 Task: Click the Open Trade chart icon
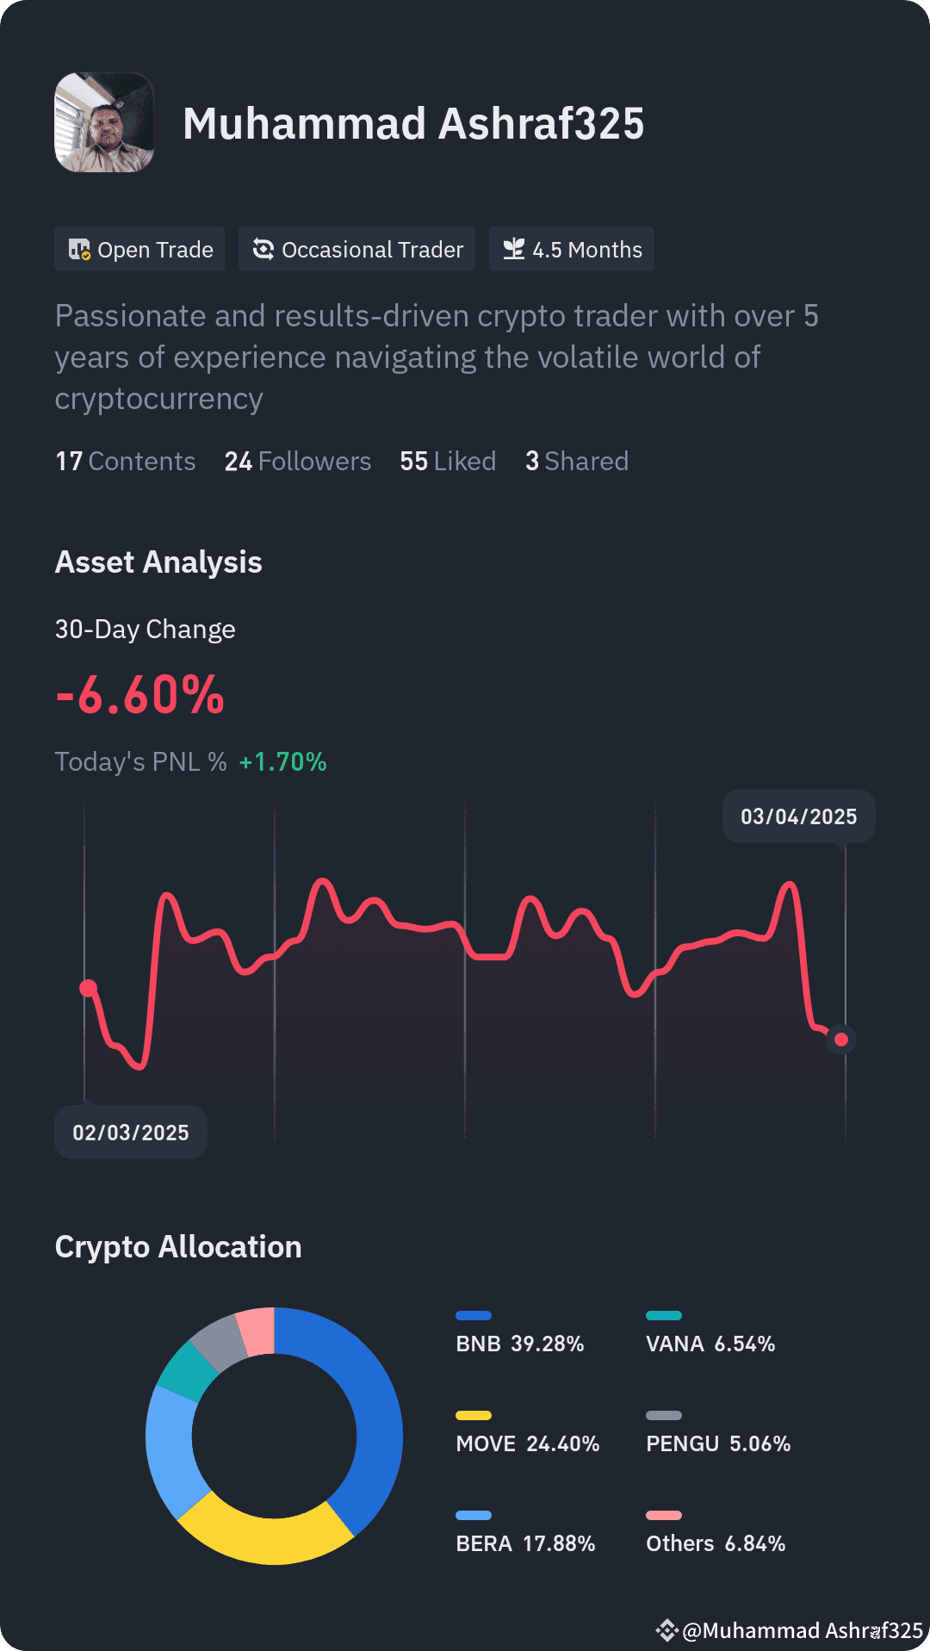(79, 250)
